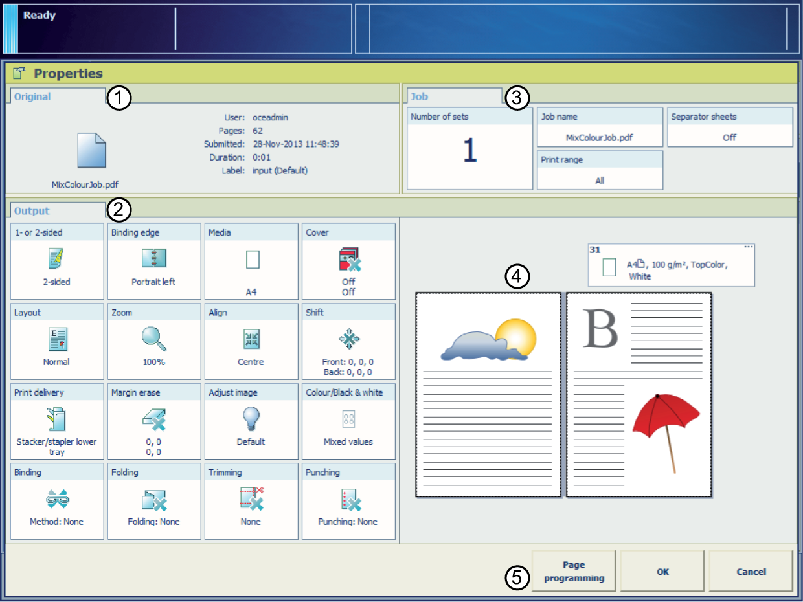803x602 pixels.
Task: Click the Number of sets field
Action: click(469, 149)
